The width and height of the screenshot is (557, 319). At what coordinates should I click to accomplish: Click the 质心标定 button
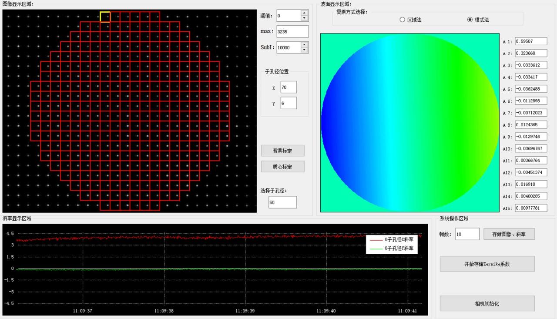pyautogui.click(x=282, y=166)
